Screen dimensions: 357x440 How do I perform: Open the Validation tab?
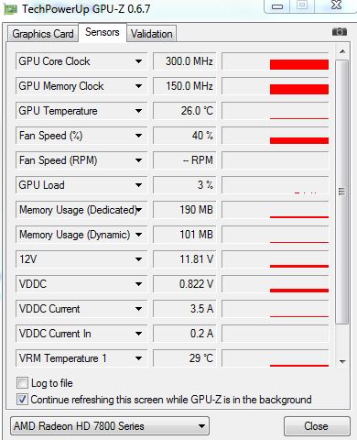pos(152,34)
